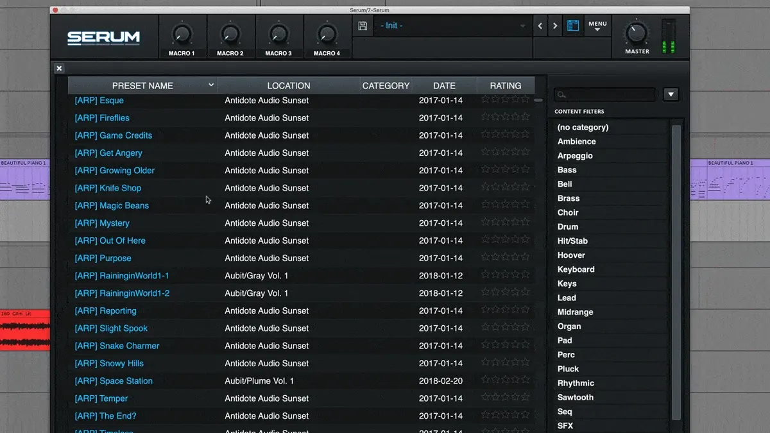Click the Macro 3 knob
The image size is (770, 433).
[278, 34]
